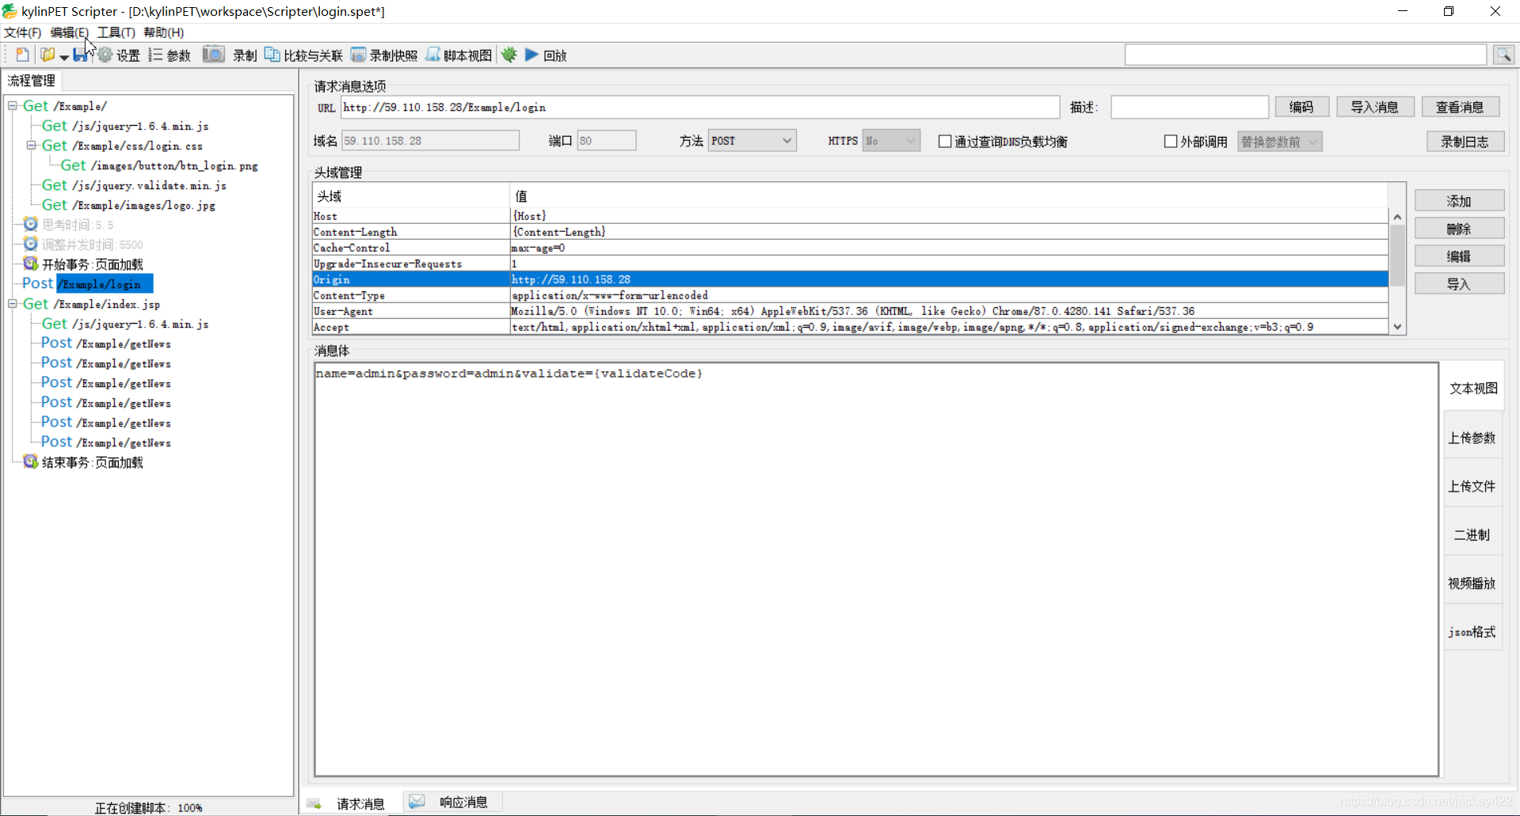
Task: Toggle 通过查询DNS负载均衡 checkbox
Action: click(x=945, y=142)
